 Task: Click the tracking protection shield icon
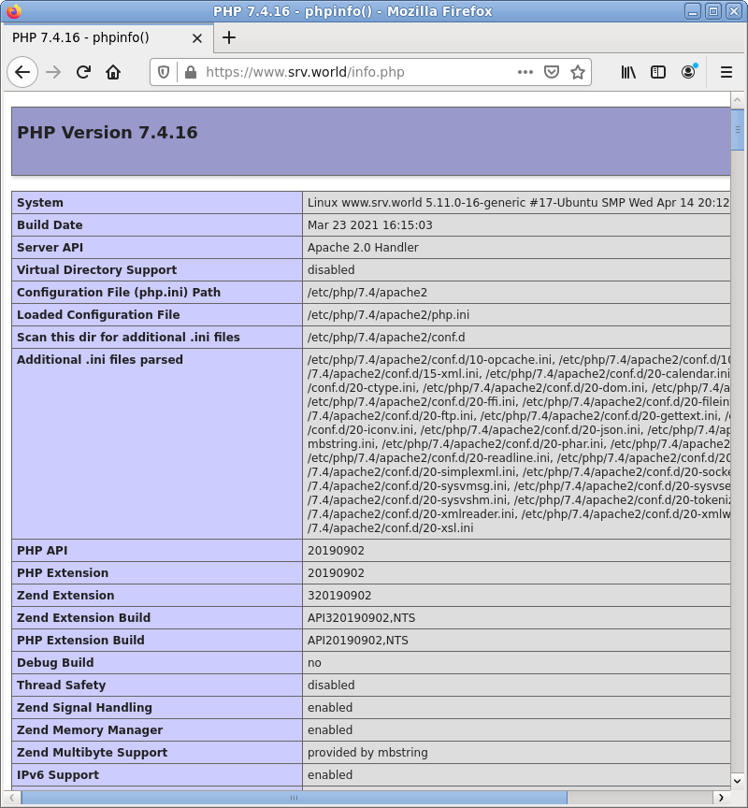click(x=163, y=71)
